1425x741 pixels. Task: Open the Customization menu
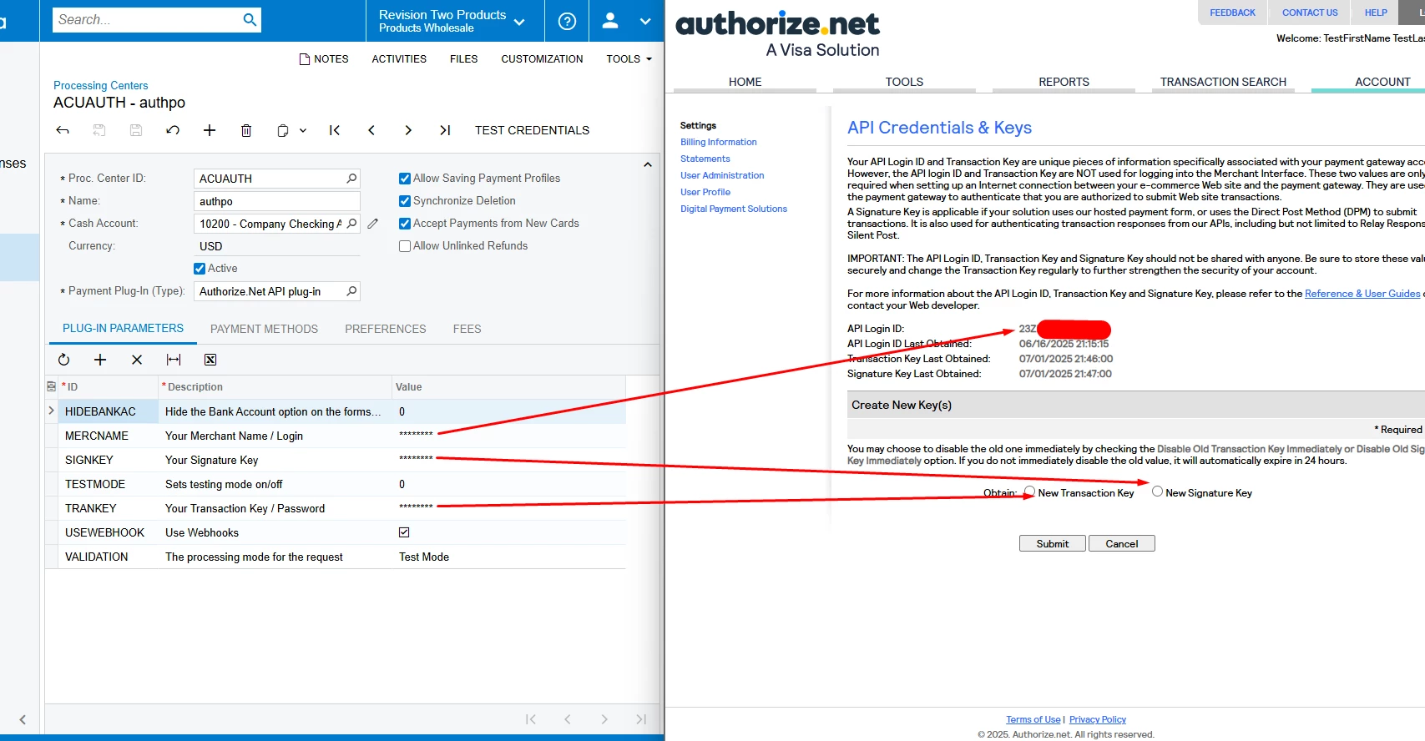click(x=542, y=59)
